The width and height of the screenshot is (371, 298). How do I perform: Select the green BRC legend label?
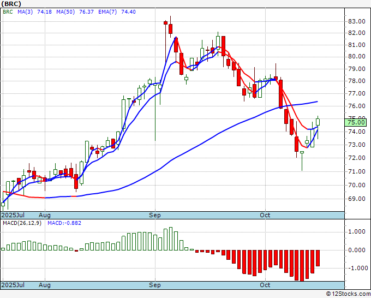(x=8, y=12)
